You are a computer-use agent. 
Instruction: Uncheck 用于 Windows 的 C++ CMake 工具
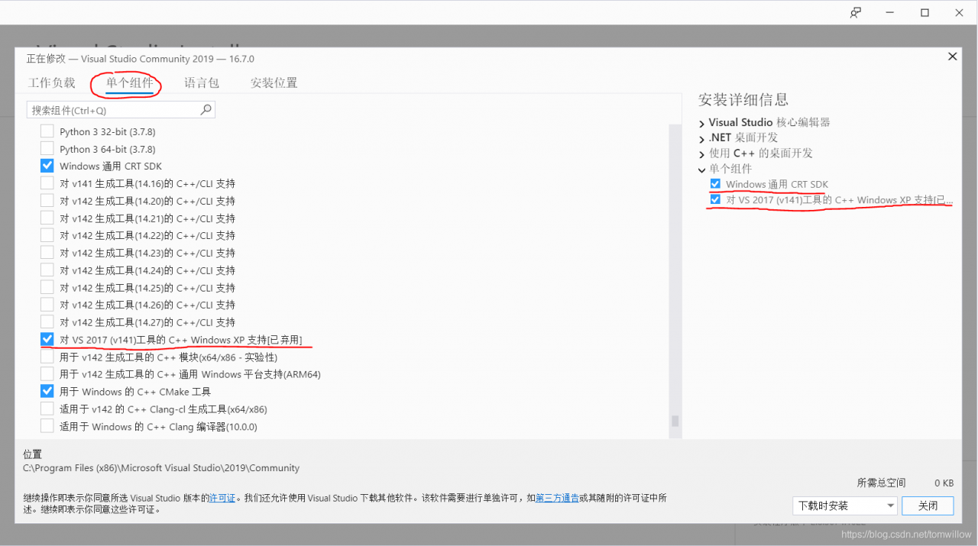click(47, 391)
